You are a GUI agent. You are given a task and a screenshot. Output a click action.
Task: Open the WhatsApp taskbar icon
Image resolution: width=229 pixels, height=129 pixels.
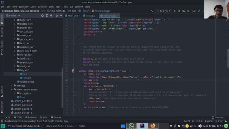click(131, 126)
